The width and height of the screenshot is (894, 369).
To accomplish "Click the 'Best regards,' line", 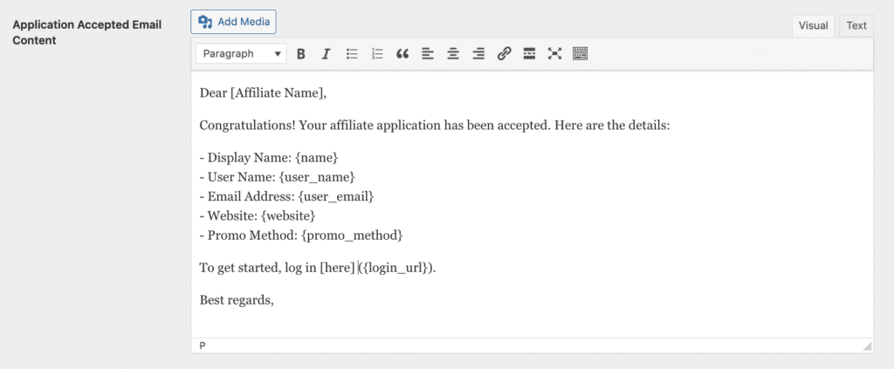I will tap(237, 300).
